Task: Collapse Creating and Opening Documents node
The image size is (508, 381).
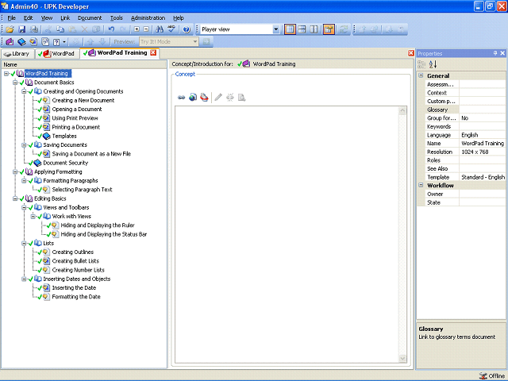Action: pyautogui.click(x=24, y=91)
